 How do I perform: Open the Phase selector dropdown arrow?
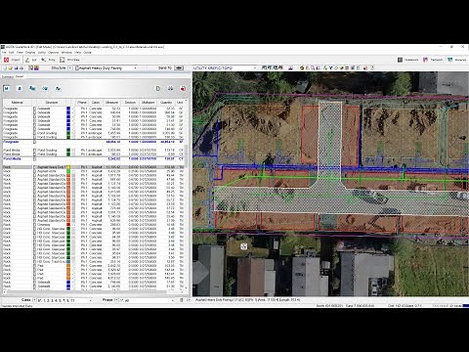click(116, 299)
